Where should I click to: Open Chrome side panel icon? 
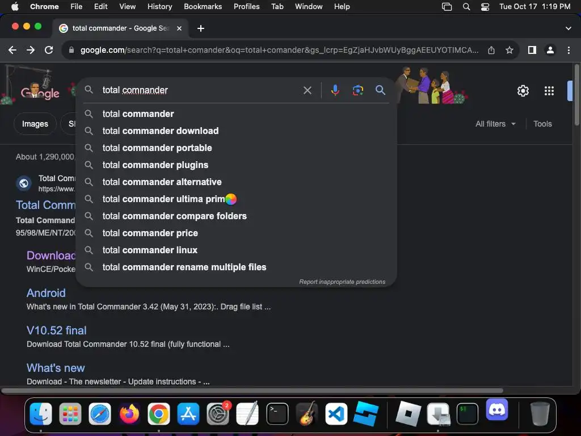(532, 50)
